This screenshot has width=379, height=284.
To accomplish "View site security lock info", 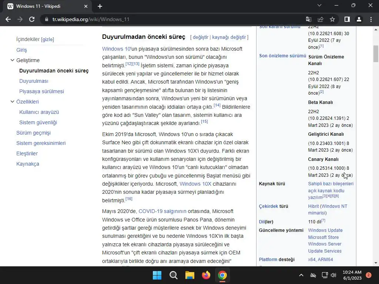I will [46, 19].
